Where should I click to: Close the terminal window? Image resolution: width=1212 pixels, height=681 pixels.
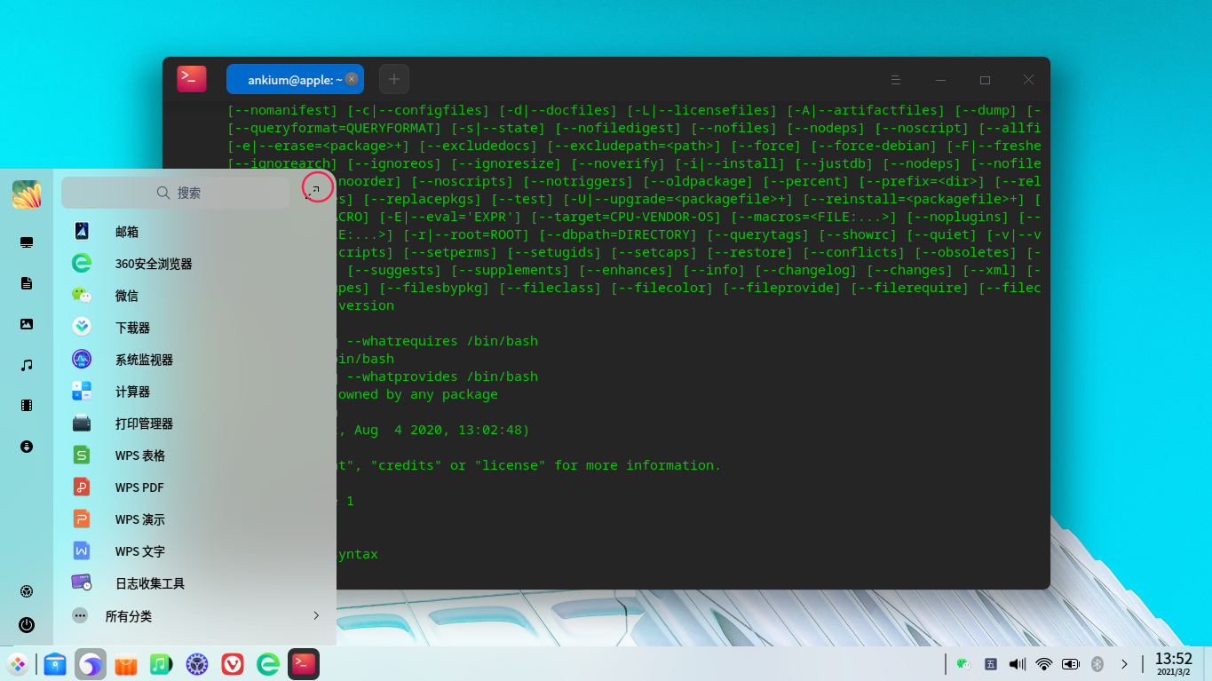tap(1028, 80)
